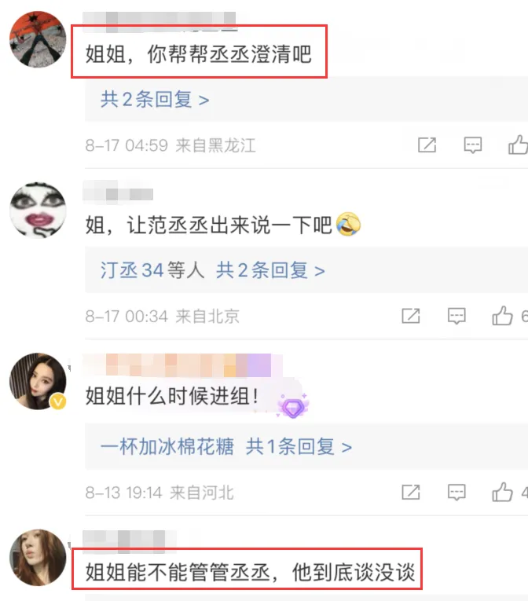Like the 19:14 Hebei comment
The height and width of the screenshot is (601, 528).
tap(502, 492)
